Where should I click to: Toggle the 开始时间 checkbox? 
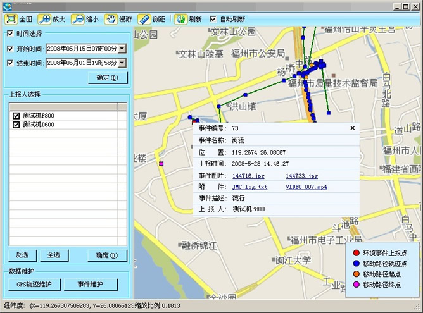tap(10, 49)
